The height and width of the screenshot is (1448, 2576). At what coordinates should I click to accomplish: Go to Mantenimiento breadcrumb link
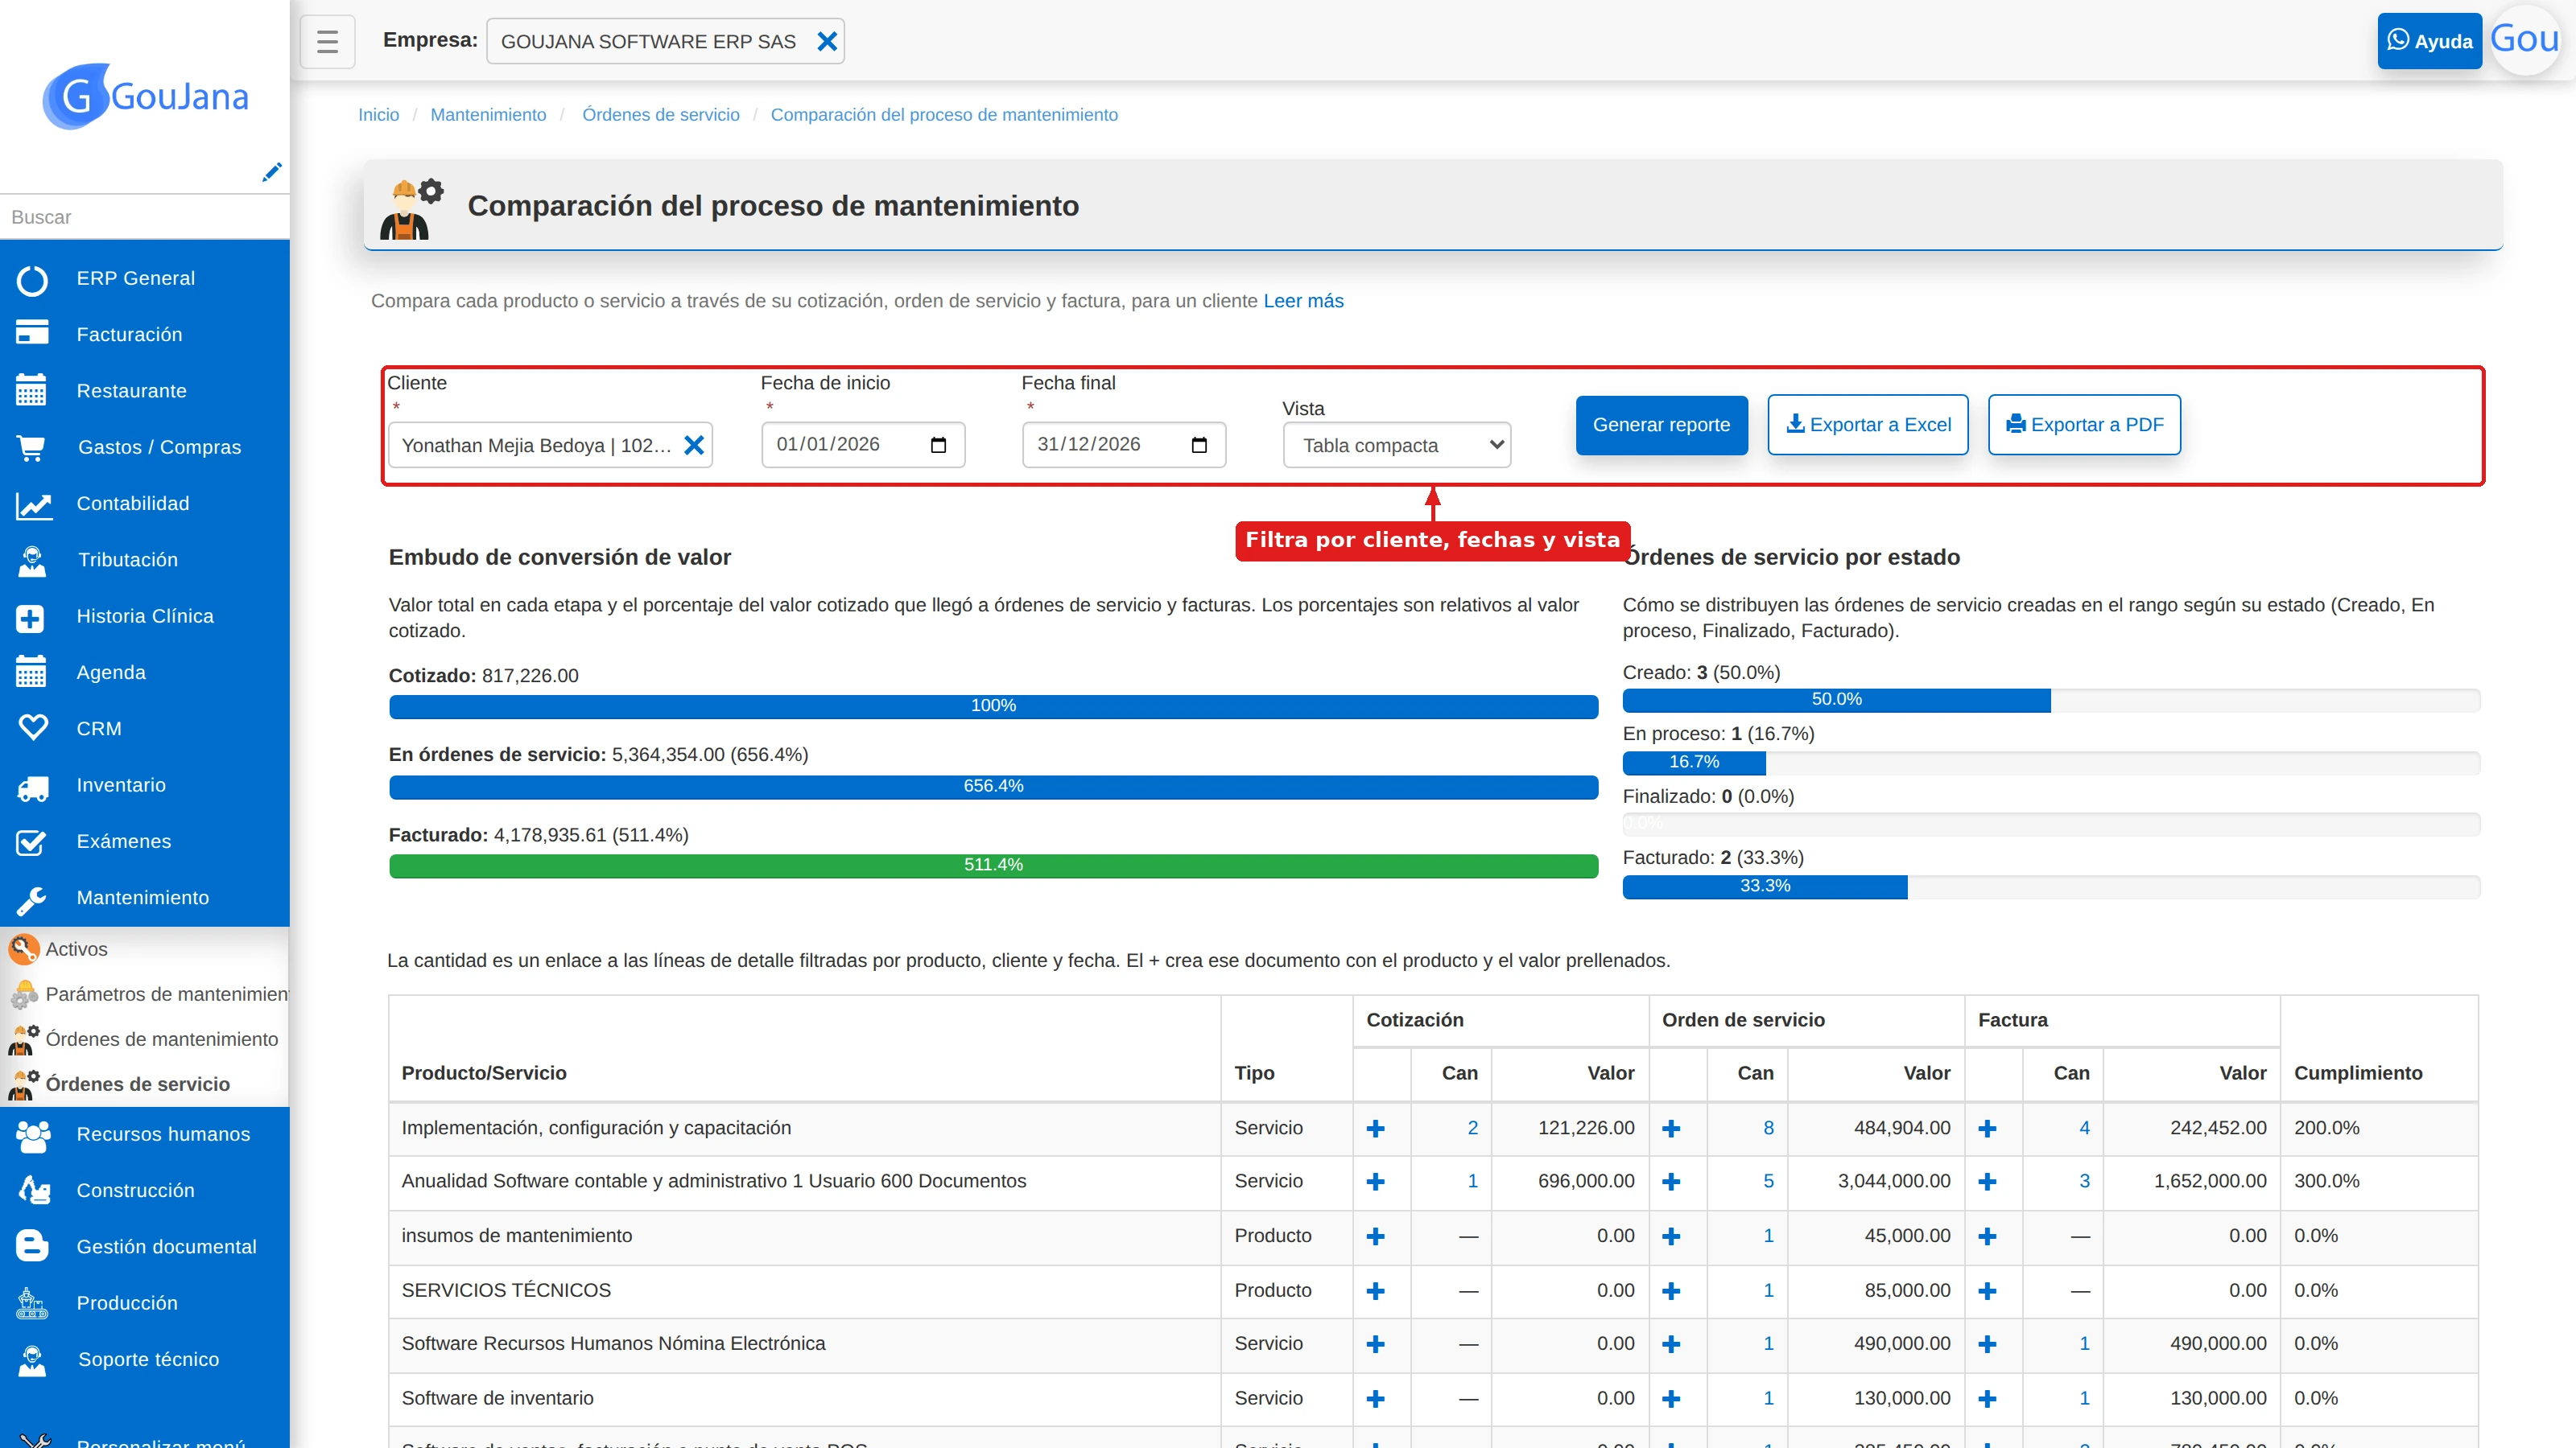[488, 115]
